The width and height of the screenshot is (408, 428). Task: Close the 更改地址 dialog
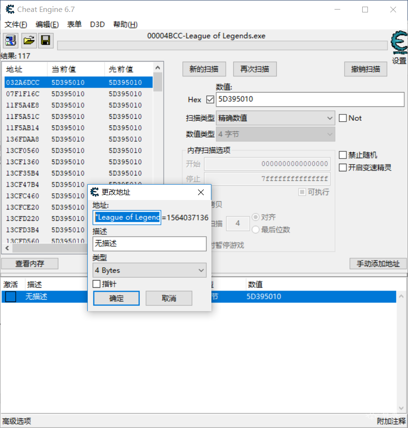point(201,192)
